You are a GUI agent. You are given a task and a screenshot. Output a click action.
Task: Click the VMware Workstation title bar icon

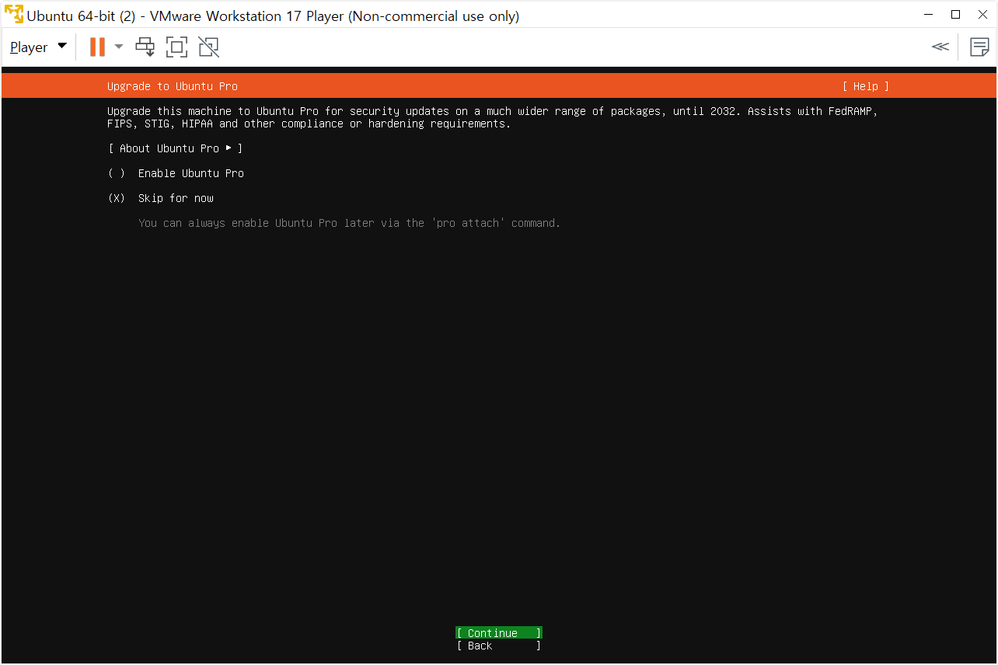(x=14, y=14)
